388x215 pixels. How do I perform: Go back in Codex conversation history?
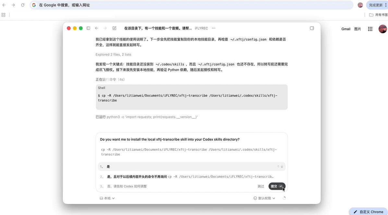97,28
